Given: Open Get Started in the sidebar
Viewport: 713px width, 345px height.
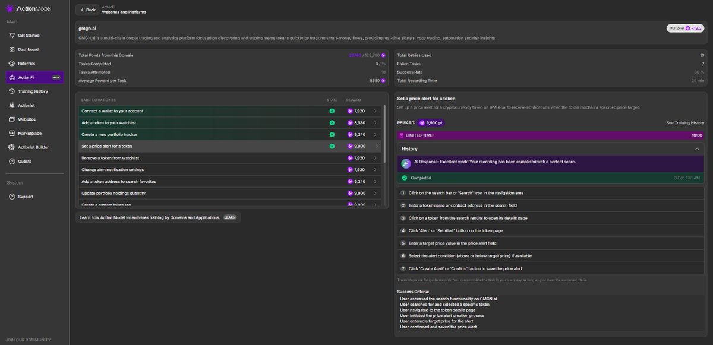Looking at the screenshot, I should pyautogui.click(x=34, y=36).
